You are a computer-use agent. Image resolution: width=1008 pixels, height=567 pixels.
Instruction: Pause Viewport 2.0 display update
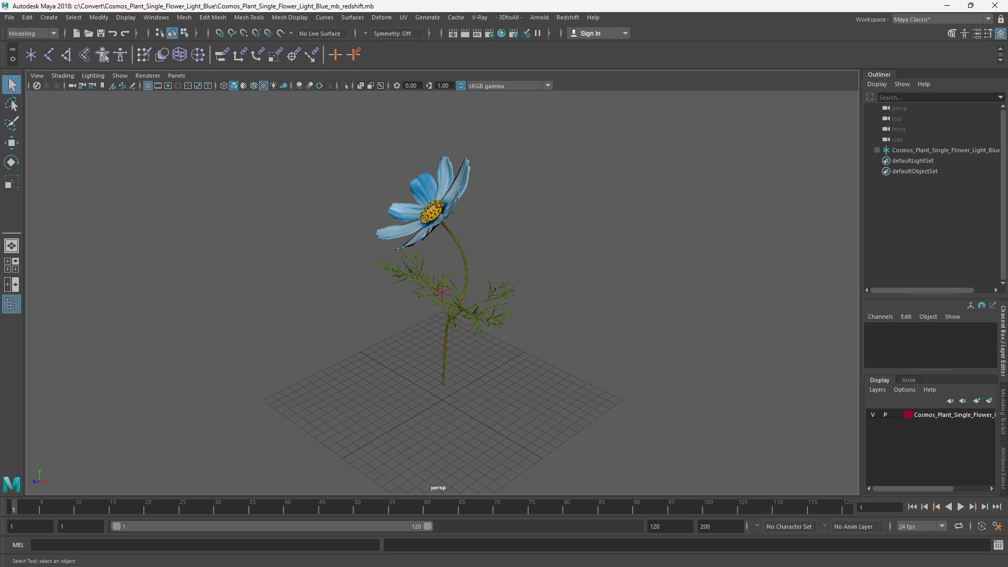point(538,33)
